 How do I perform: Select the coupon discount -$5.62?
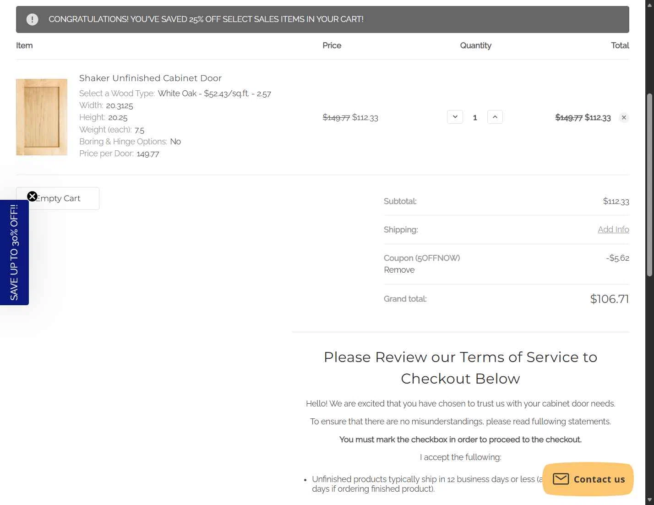point(617,258)
